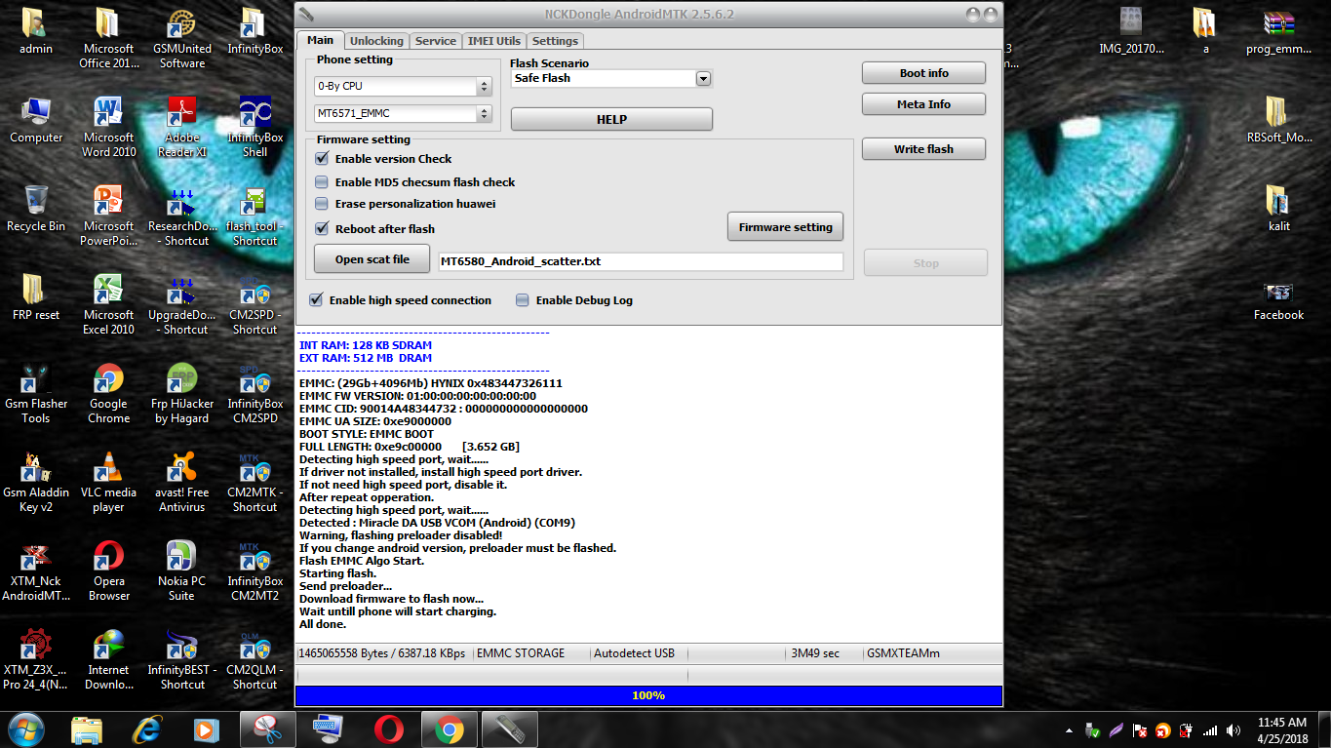The width and height of the screenshot is (1331, 748).
Task: Enable MD5 checksum flash check
Action: 322,181
